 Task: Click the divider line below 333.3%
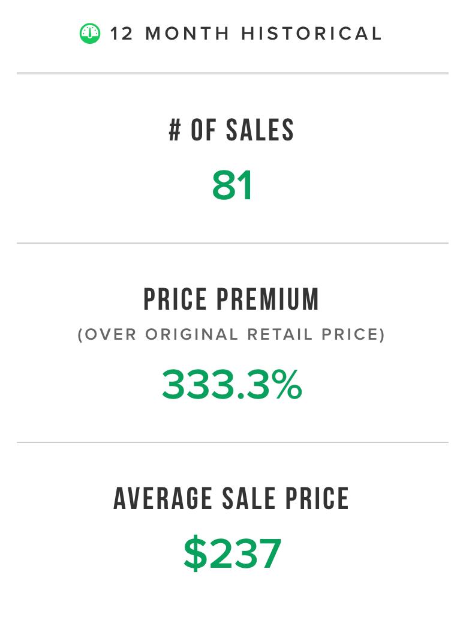point(233,442)
